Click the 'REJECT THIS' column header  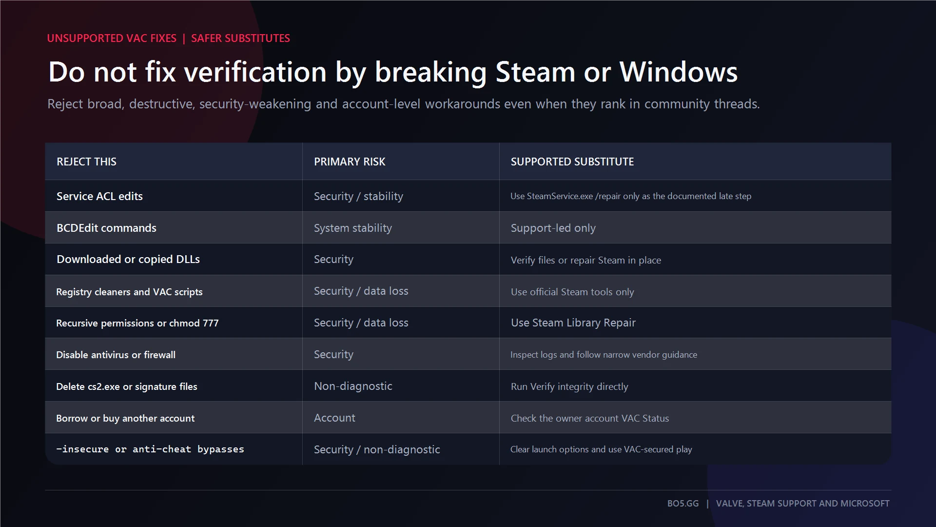[x=86, y=162]
